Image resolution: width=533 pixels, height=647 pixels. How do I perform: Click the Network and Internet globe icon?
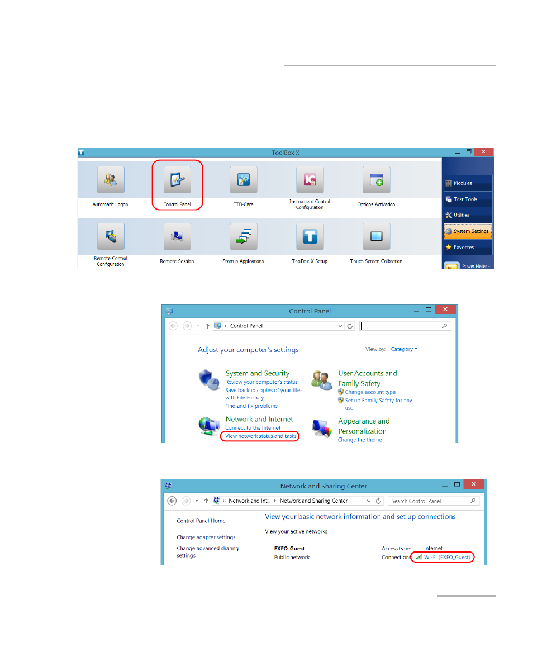pyautogui.click(x=209, y=426)
